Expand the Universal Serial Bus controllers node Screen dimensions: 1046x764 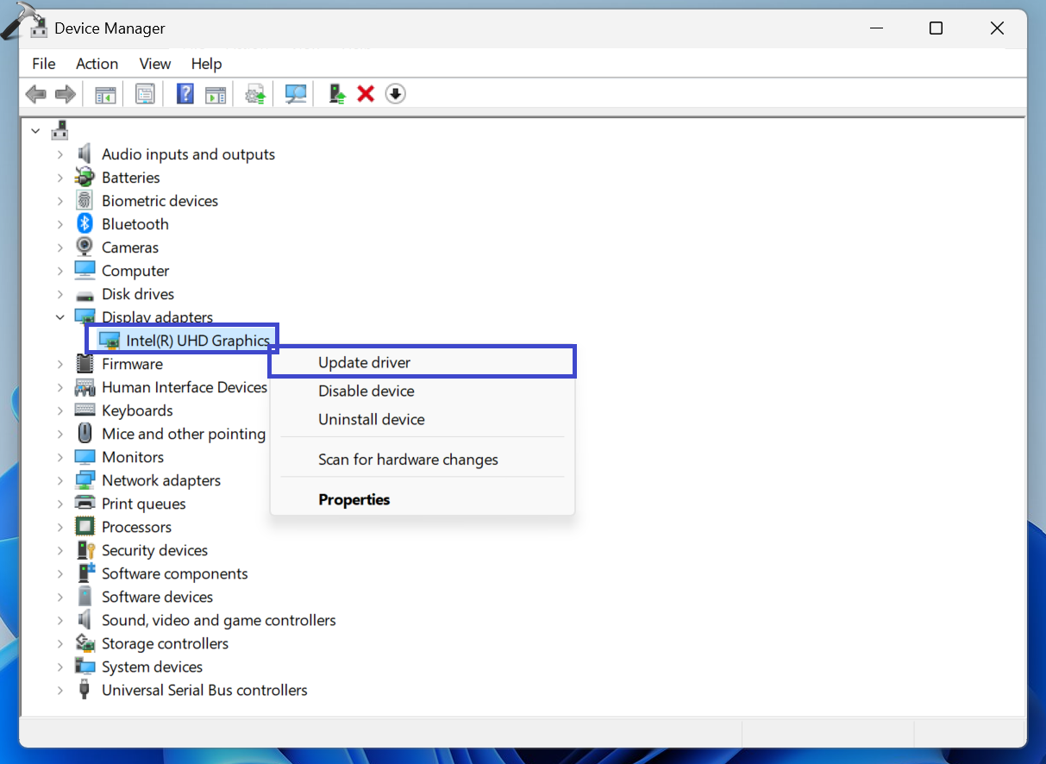59,690
